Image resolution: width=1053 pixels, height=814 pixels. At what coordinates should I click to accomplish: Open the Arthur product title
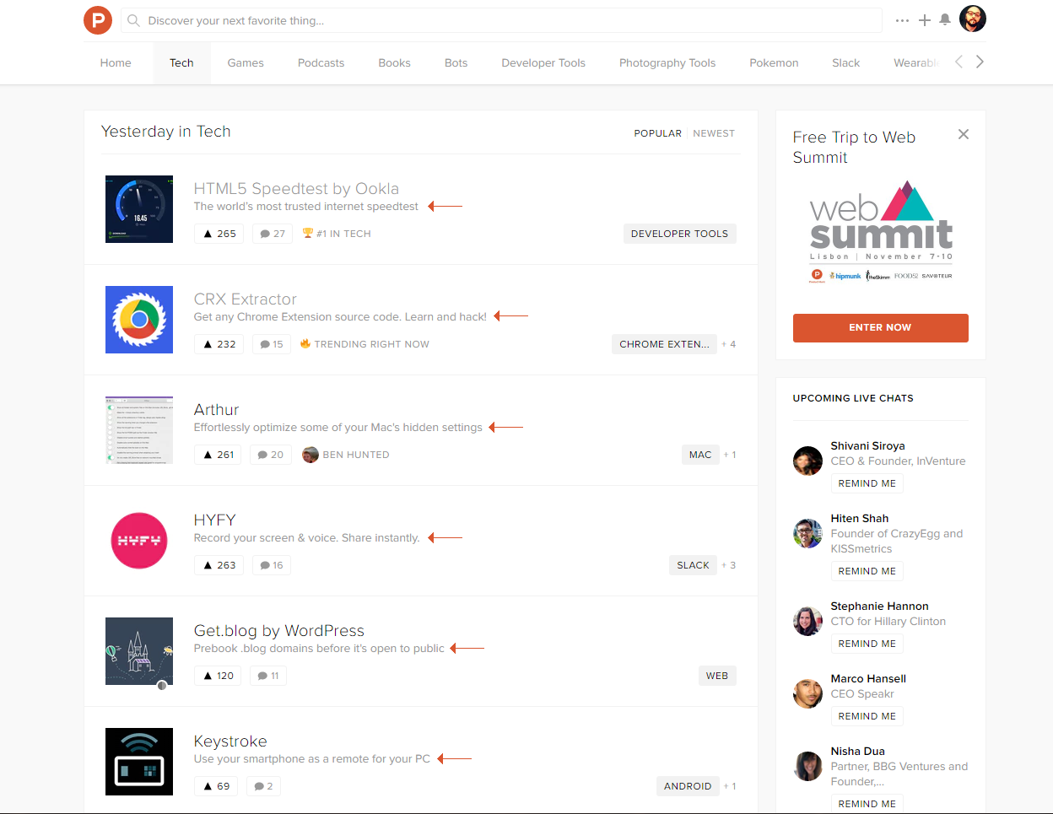[216, 409]
